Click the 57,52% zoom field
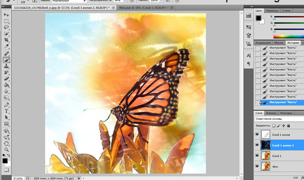This screenshot has height=180, width=304. point(18,178)
